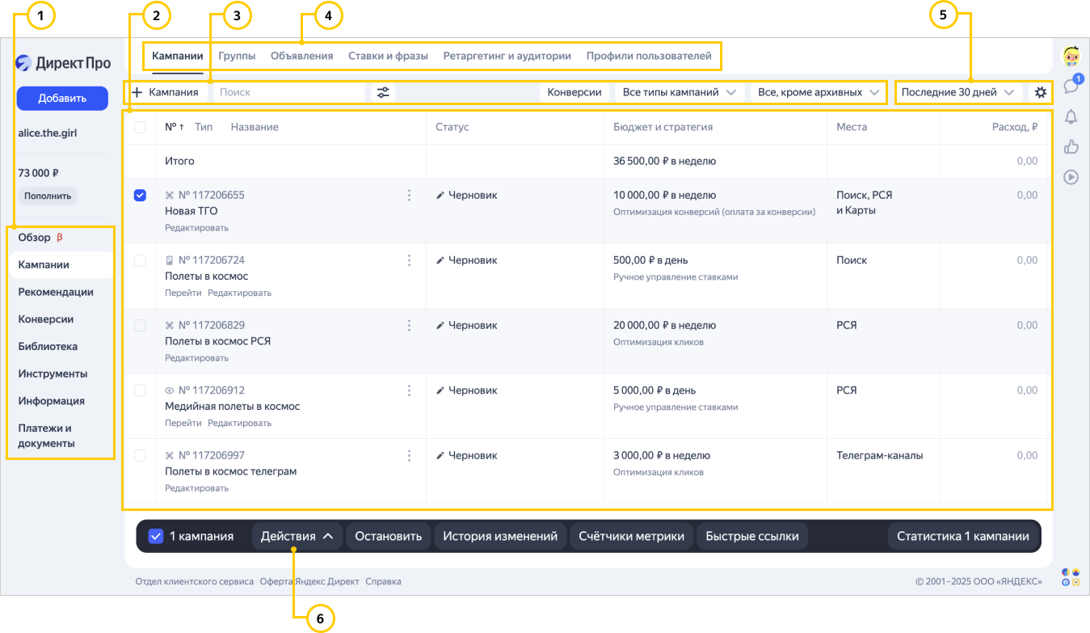Open the Последние 30 дней period dropdown
The width and height of the screenshot is (1090, 633).
[957, 92]
